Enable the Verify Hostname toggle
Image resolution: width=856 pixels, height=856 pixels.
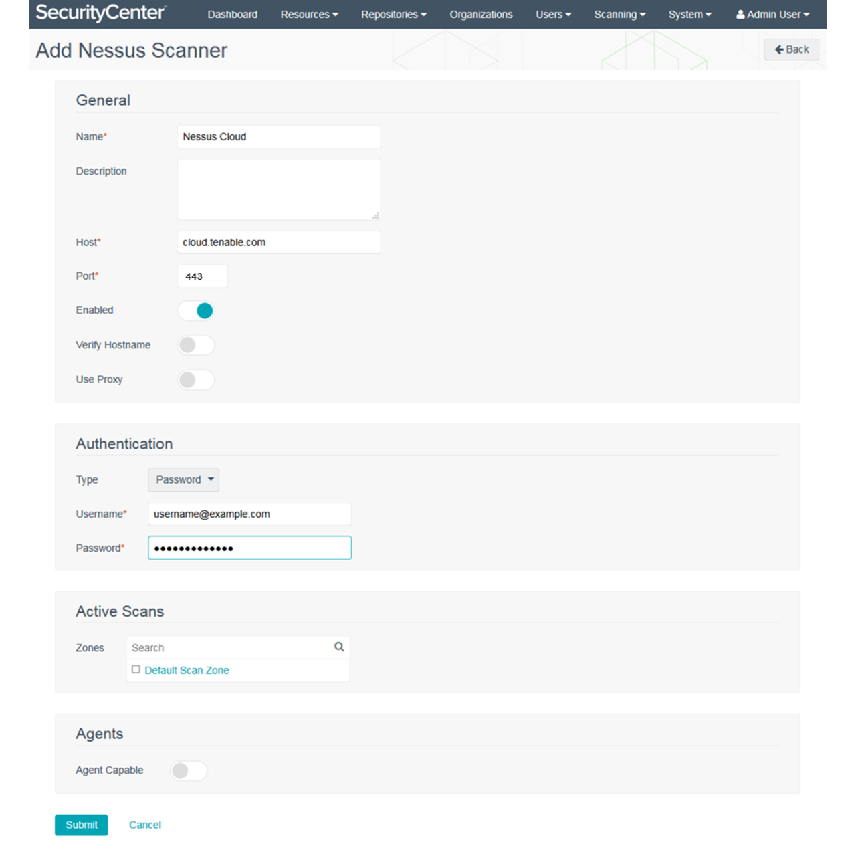tap(196, 345)
